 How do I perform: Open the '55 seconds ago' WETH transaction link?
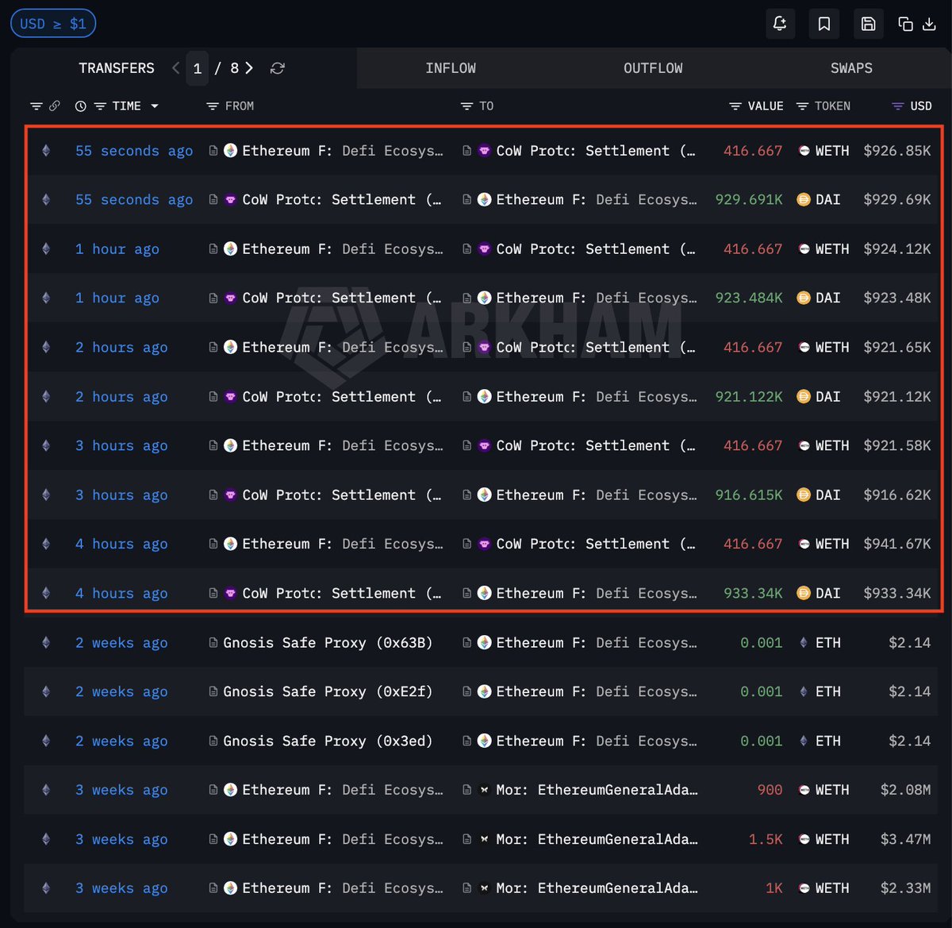coord(133,151)
